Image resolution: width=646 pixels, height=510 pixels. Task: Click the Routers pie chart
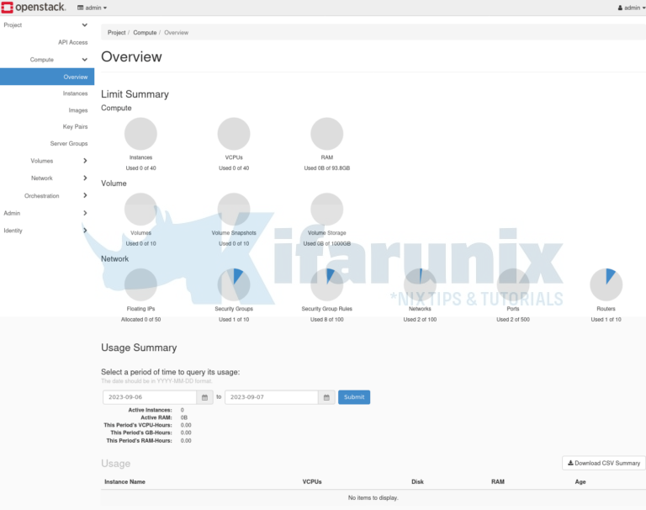pos(606,284)
